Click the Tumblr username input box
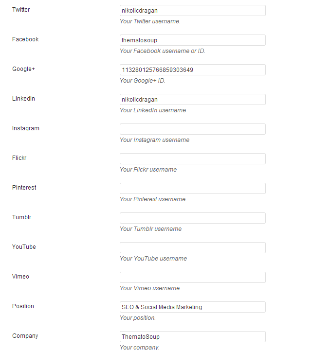The height and width of the screenshot is (350, 331). point(192,218)
